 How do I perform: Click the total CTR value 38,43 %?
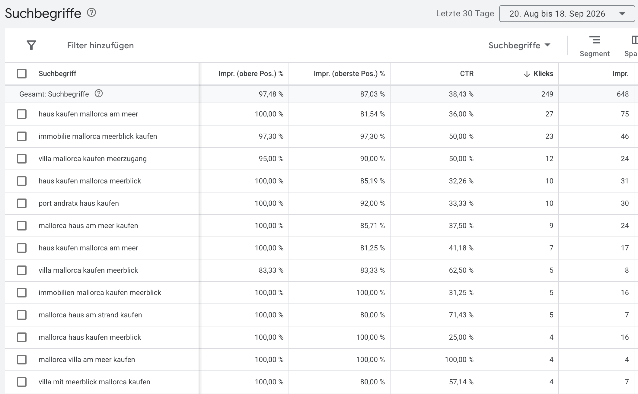461,94
